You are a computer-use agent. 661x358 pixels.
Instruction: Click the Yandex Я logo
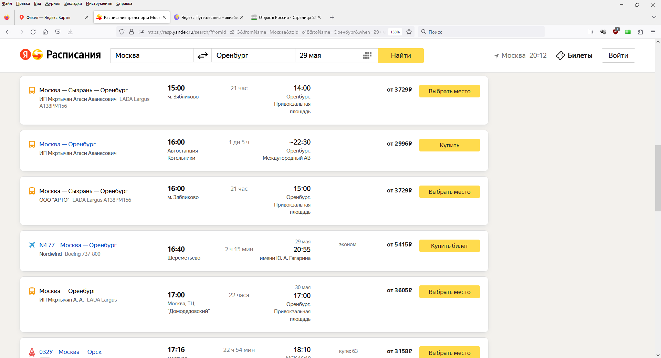pos(25,54)
